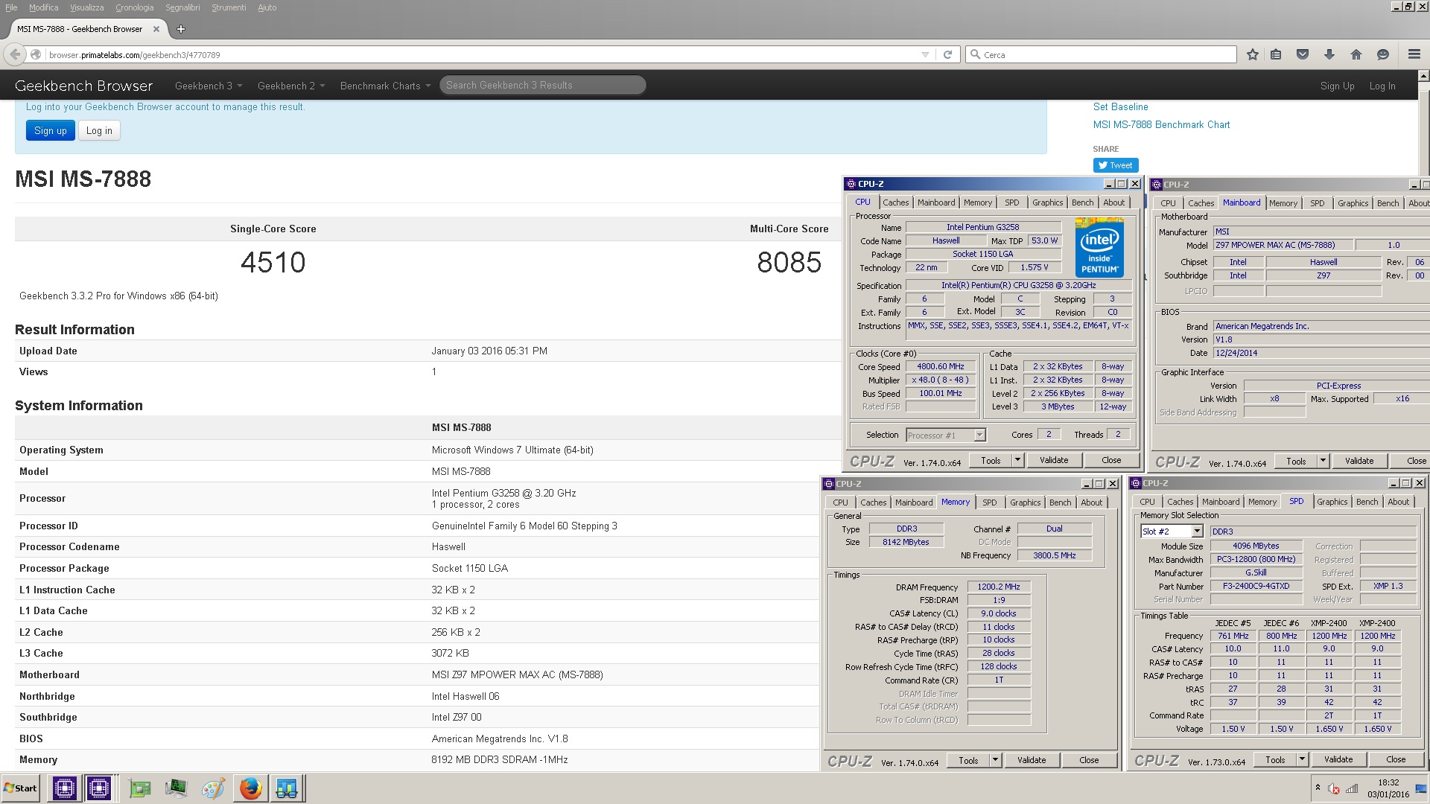Click Log In in the top navigation bar
The image size is (1430, 804).
(1382, 86)
